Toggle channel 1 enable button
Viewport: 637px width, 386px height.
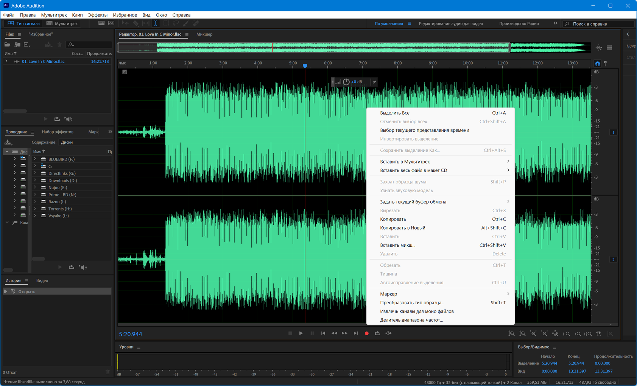pos(613,132)
